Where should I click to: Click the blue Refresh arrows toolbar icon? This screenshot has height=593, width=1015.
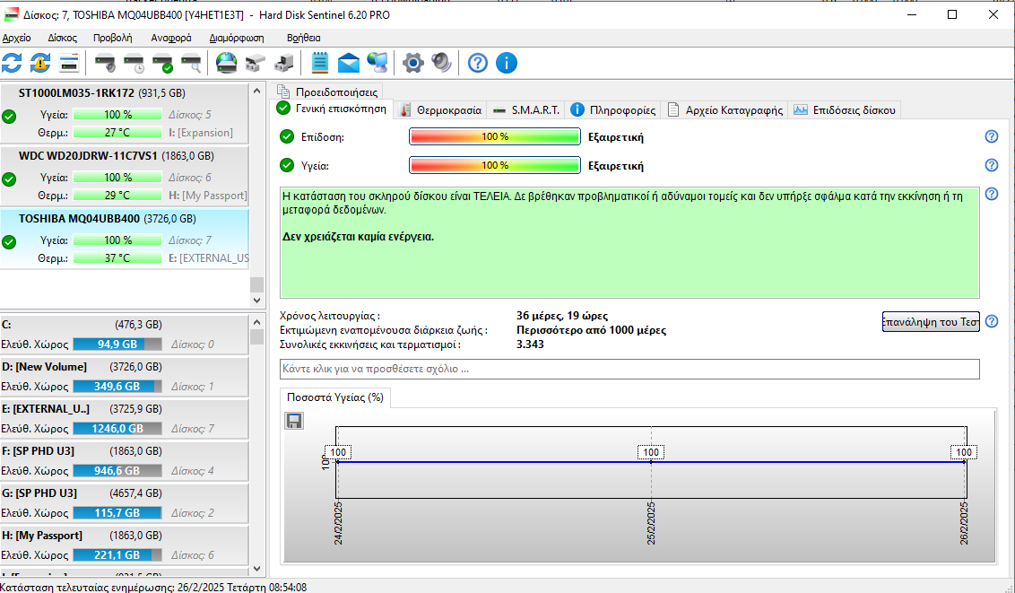(x=12, y=63)
